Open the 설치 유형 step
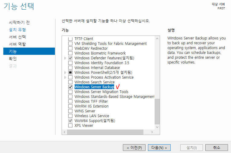The height and width of the screenshot is (153, 231). pyautogui.click(x=18, y=30)
